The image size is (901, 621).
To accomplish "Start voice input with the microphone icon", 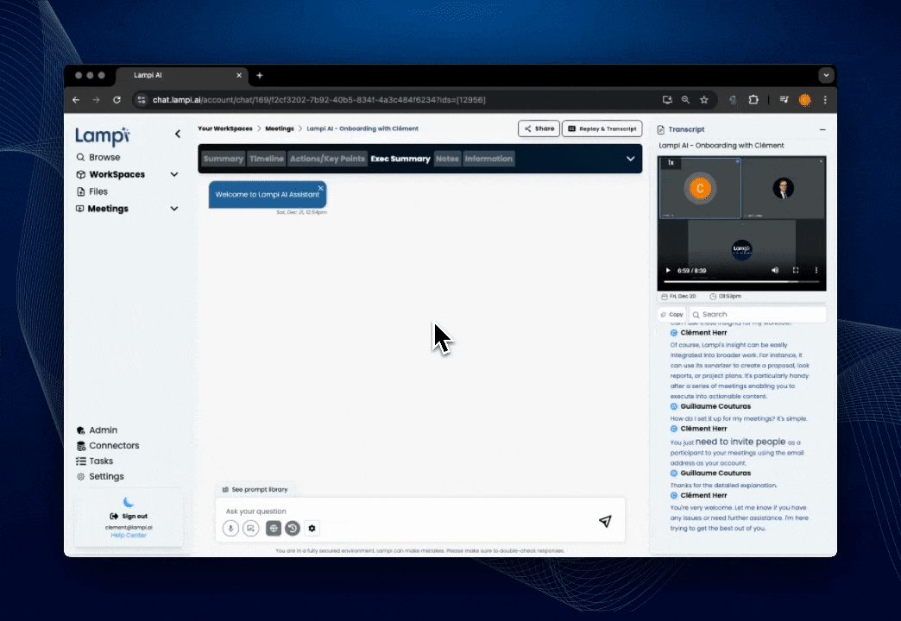I will (230, 529).
